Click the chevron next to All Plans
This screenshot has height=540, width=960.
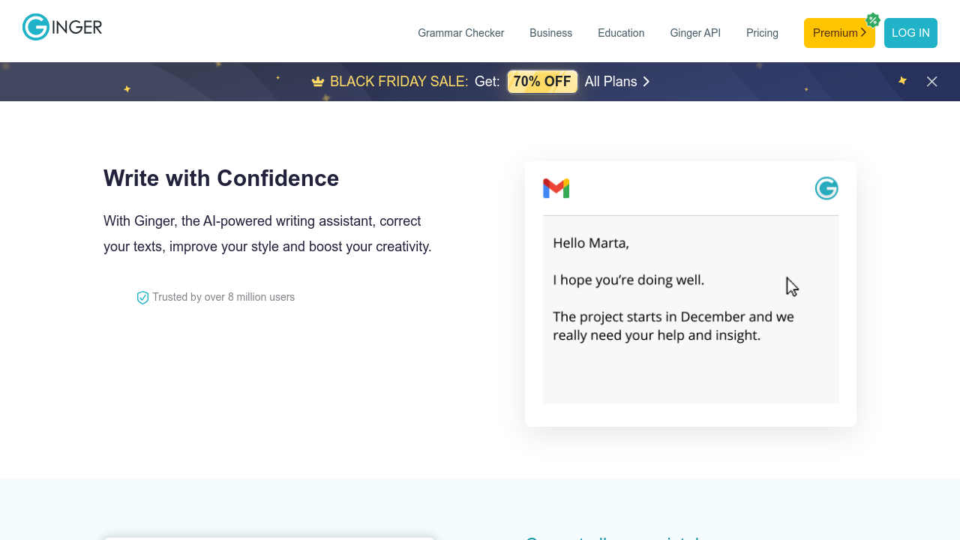[x=646, y=82]
